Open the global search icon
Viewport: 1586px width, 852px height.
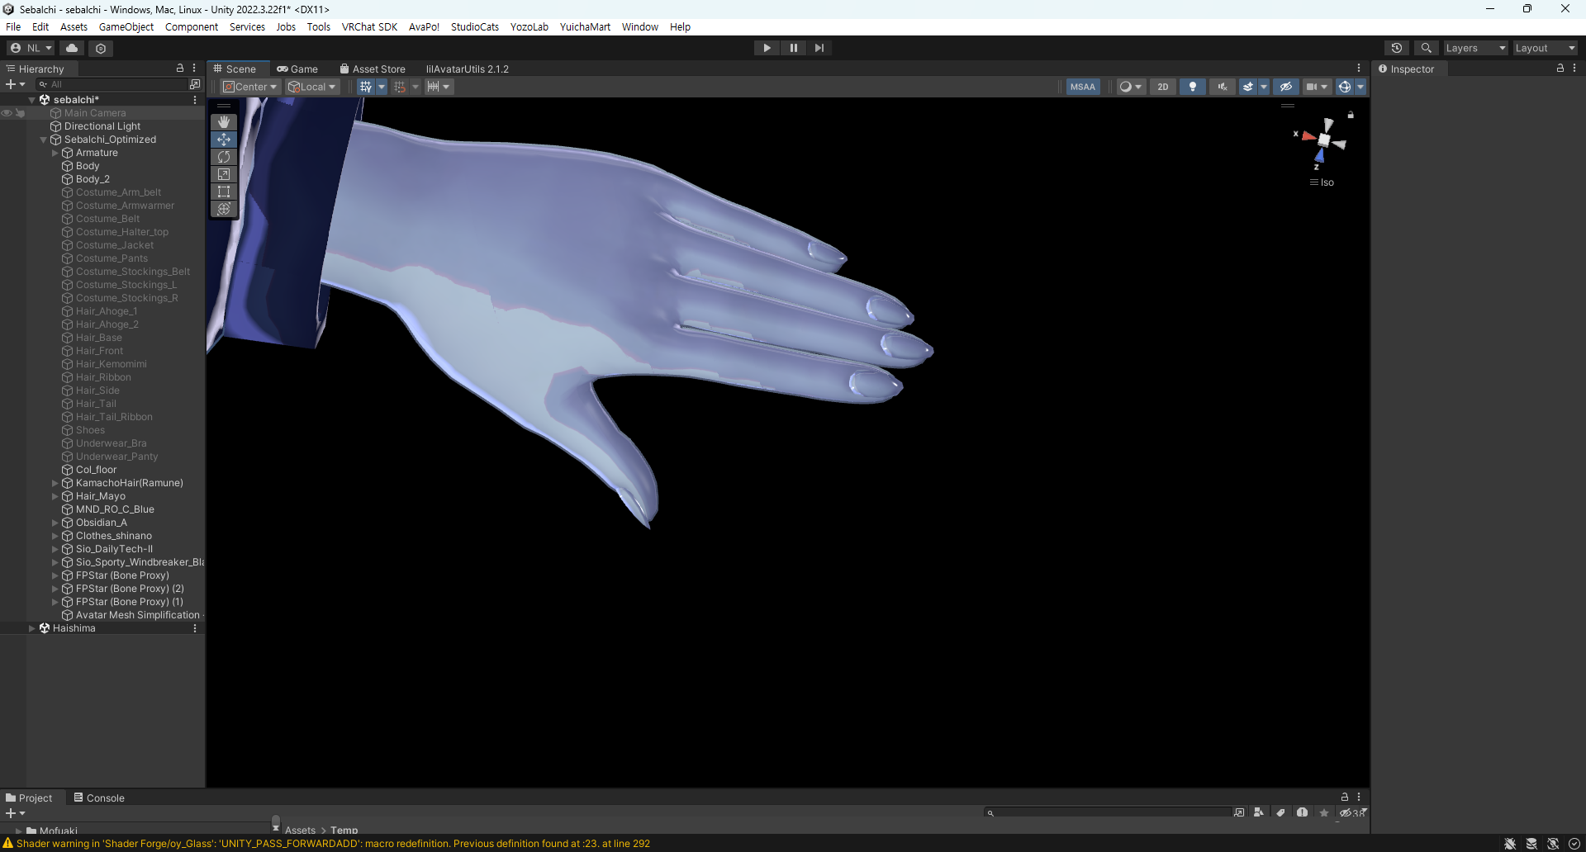[x=1426, y=48]
